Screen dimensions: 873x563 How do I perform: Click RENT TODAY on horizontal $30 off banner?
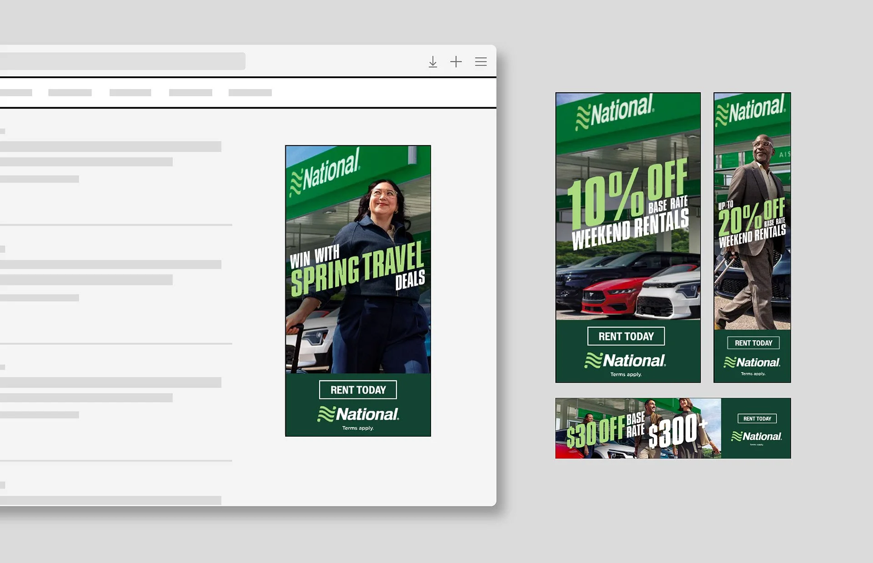click(757, 419)
